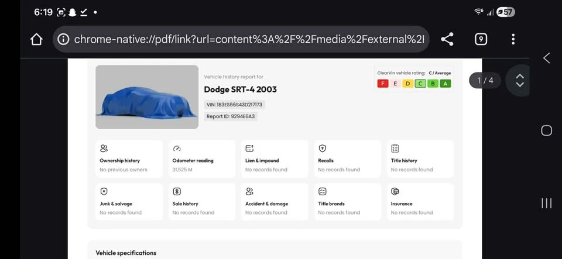
Task: Tap the covered car thumbnail image
Action: [x=147, y=97]
